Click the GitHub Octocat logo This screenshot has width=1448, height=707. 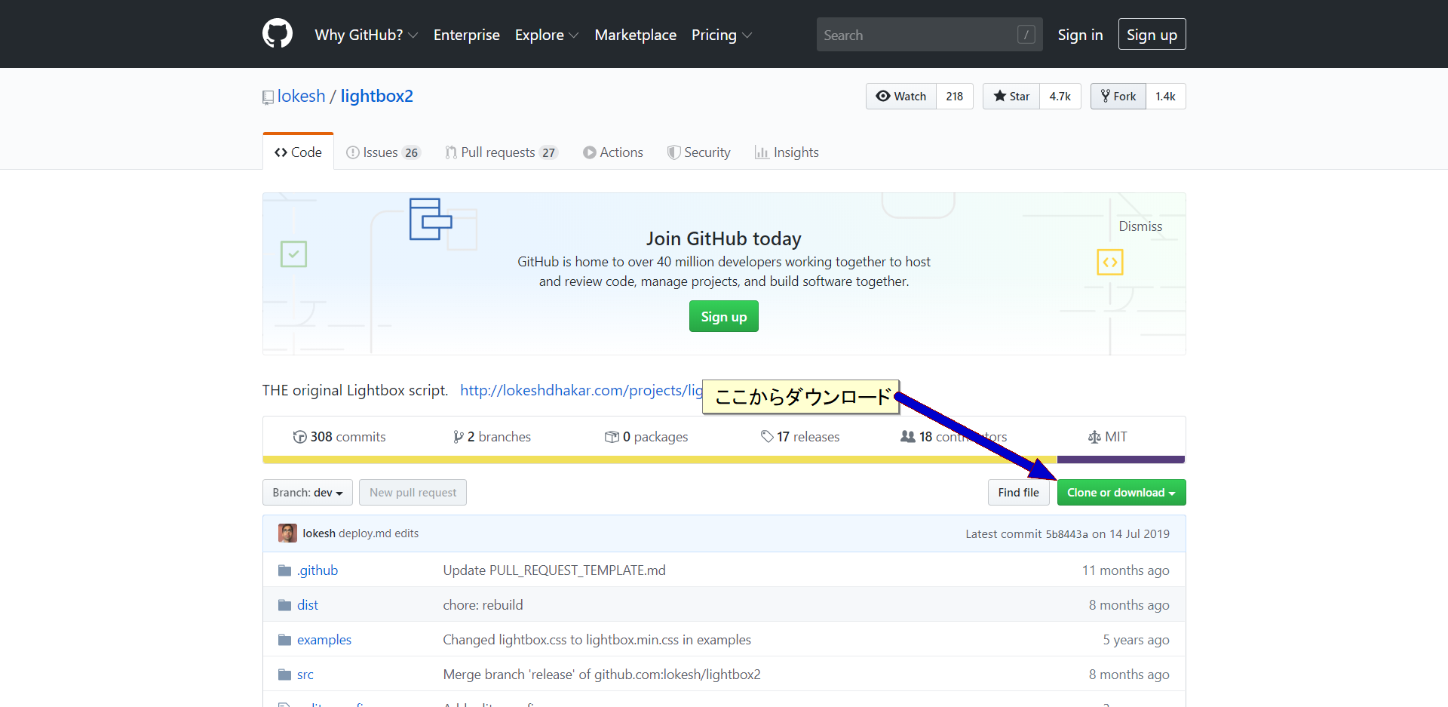(278, 34)
